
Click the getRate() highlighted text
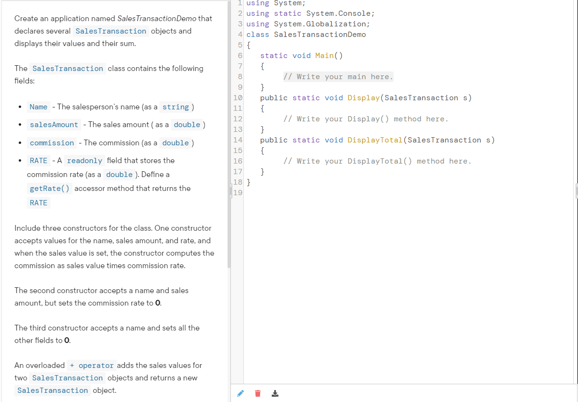(x=49, y=189)
